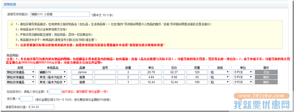Click the 限中文 10 个字 hint text
The image size is (294, 112).
102,15
